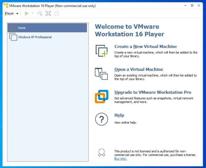Toggle Unity mode toolbar icon
This screenshot has height=168, width=206.
56,13
